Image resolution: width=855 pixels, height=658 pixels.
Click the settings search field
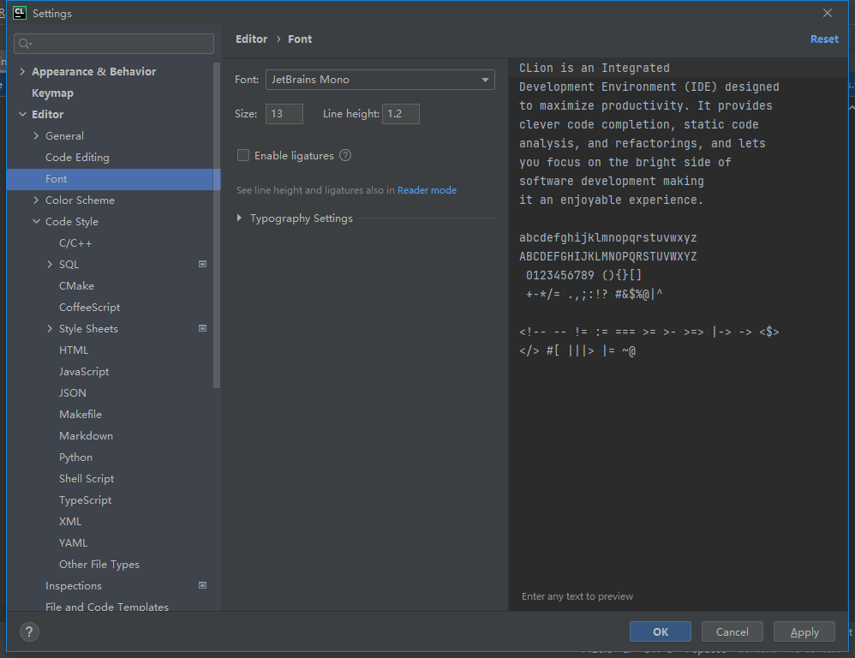tap(114, 44)
